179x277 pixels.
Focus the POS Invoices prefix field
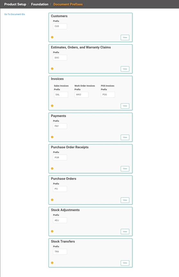108,95
